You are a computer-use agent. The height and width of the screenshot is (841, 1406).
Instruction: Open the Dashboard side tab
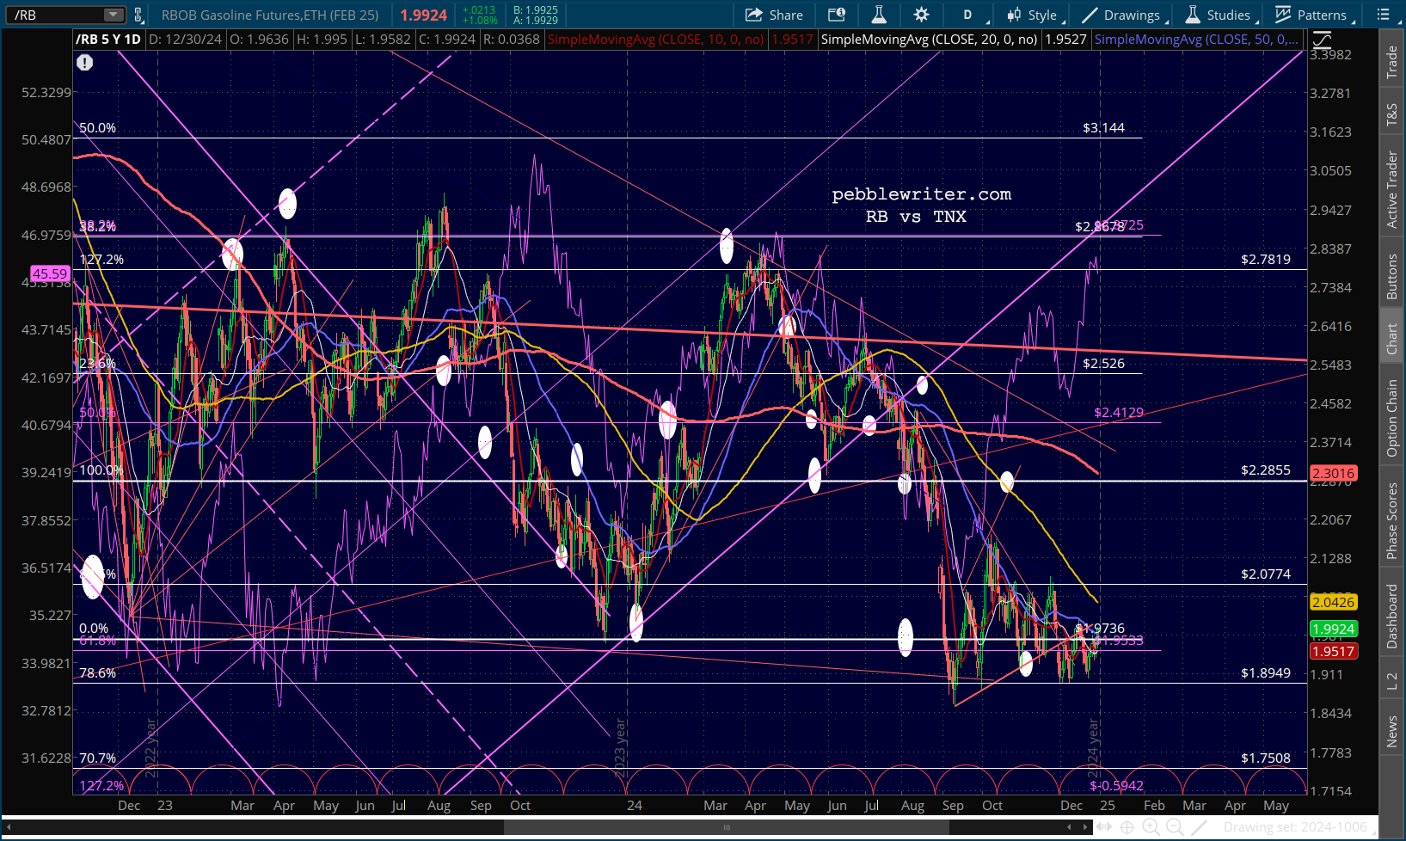coord(1391,616)
